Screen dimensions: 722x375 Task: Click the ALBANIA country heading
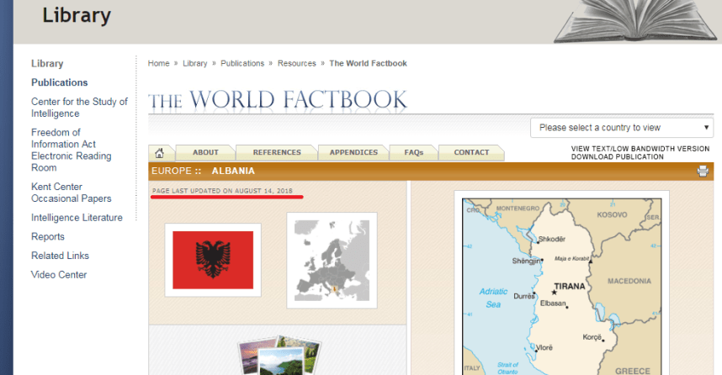tap(233, 171)
